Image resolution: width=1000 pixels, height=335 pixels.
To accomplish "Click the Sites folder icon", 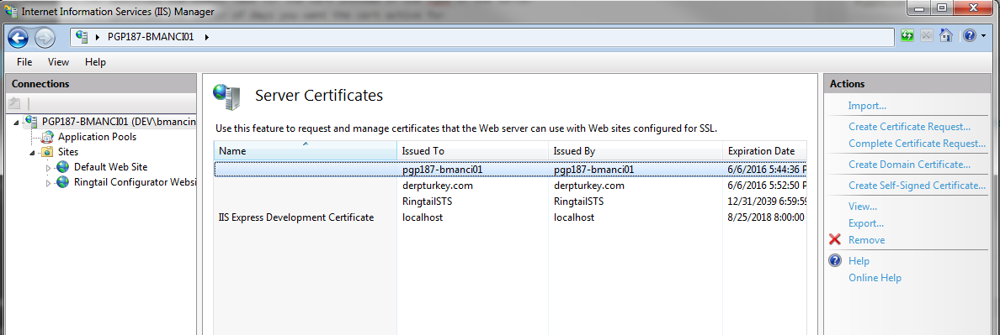I will coord(47,152).
